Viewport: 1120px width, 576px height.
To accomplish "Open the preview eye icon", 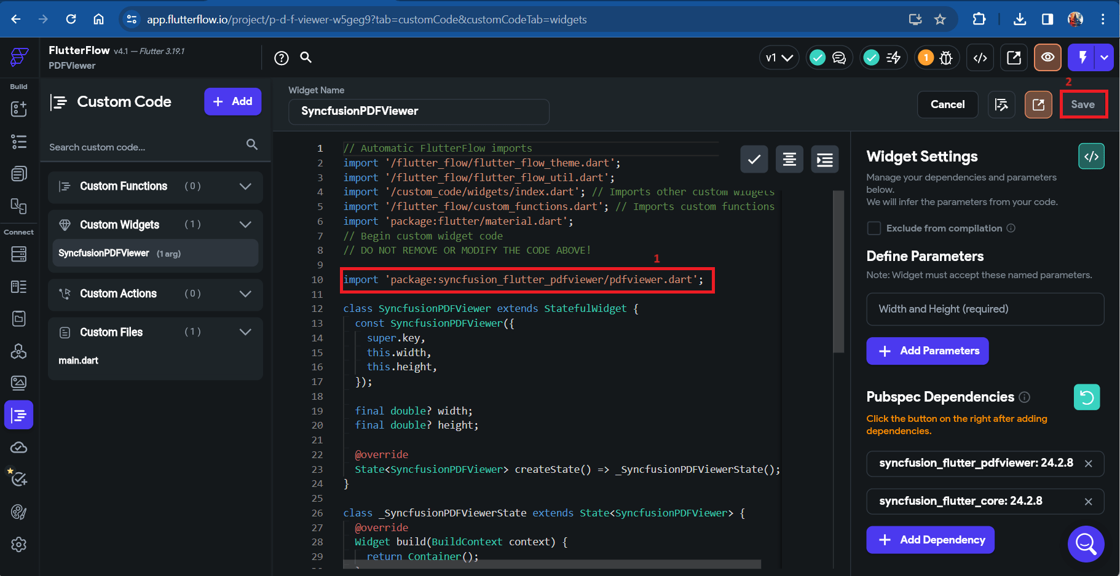I will [x=1048, y=58].
